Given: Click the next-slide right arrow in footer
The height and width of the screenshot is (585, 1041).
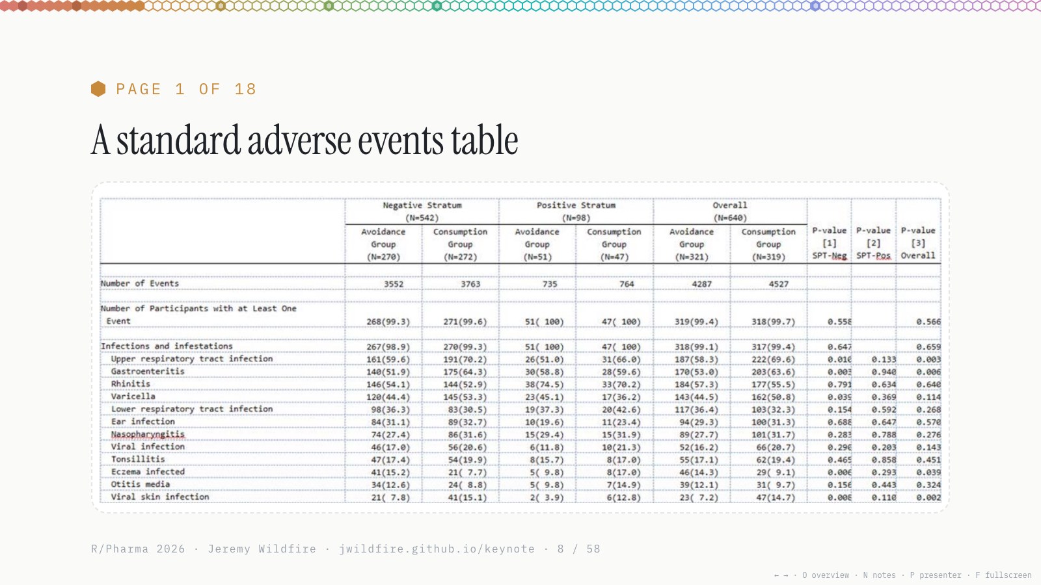Looking at the screenshot, I should click(x=785, y=575).
